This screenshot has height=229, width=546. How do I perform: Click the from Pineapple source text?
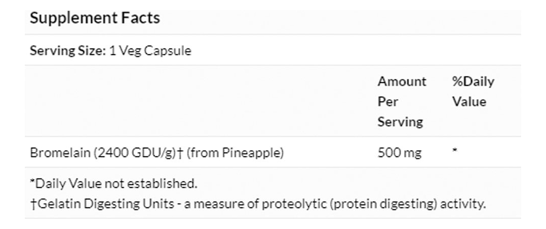[x=236, y=153]
